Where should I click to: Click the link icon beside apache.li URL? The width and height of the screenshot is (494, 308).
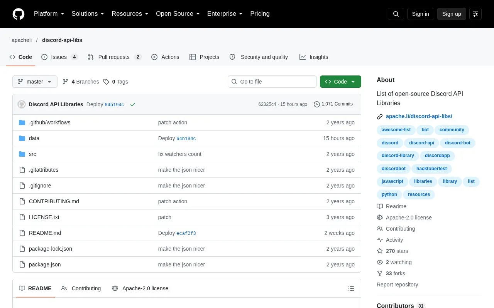click(x=380, y=116)
